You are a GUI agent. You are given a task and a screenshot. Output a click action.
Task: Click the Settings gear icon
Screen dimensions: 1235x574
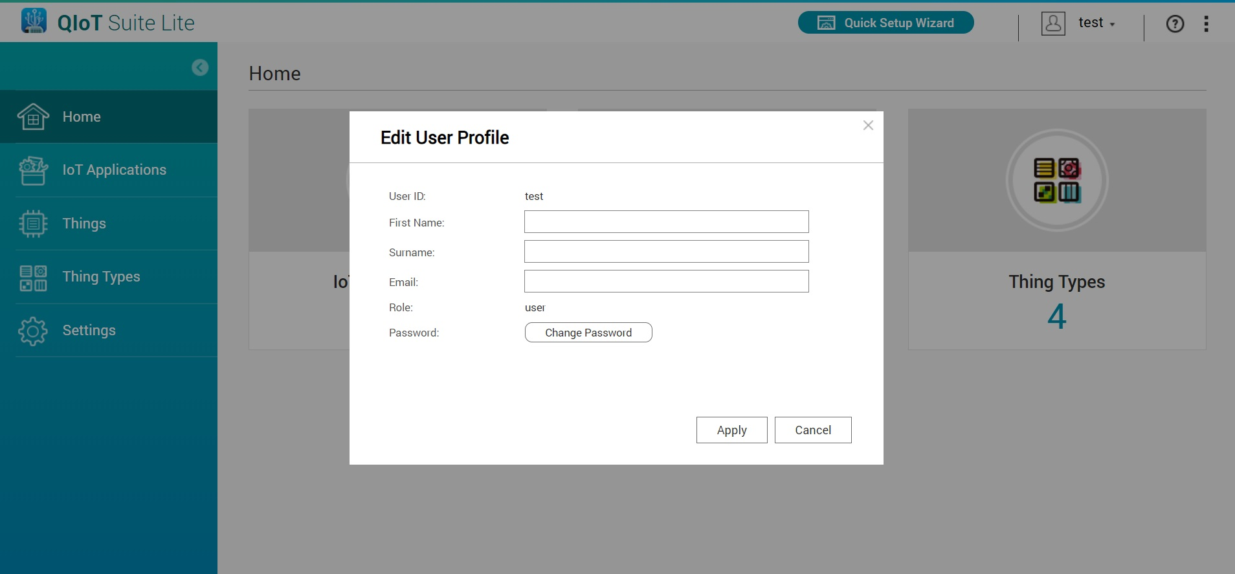pos(33,331)
